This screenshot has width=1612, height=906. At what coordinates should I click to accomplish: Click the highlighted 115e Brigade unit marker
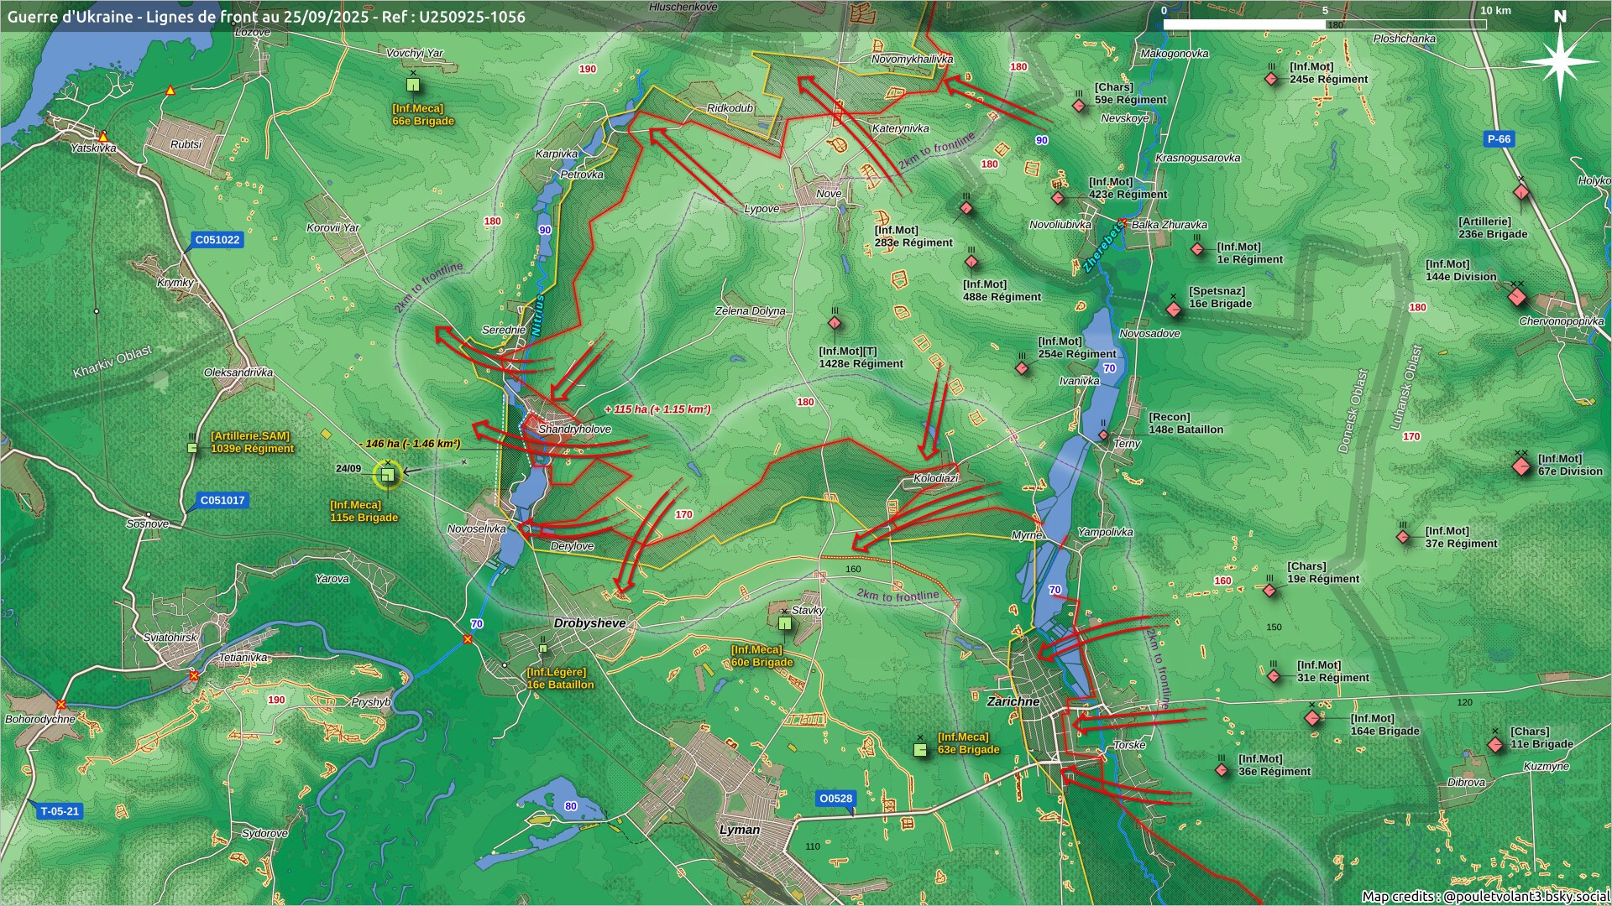(387, 475)
